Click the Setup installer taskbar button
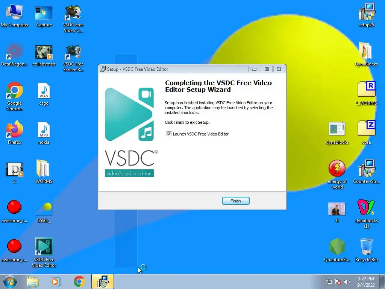Viewport: 385px width, 289px height. pyautogui.click(x=103, y=281)
